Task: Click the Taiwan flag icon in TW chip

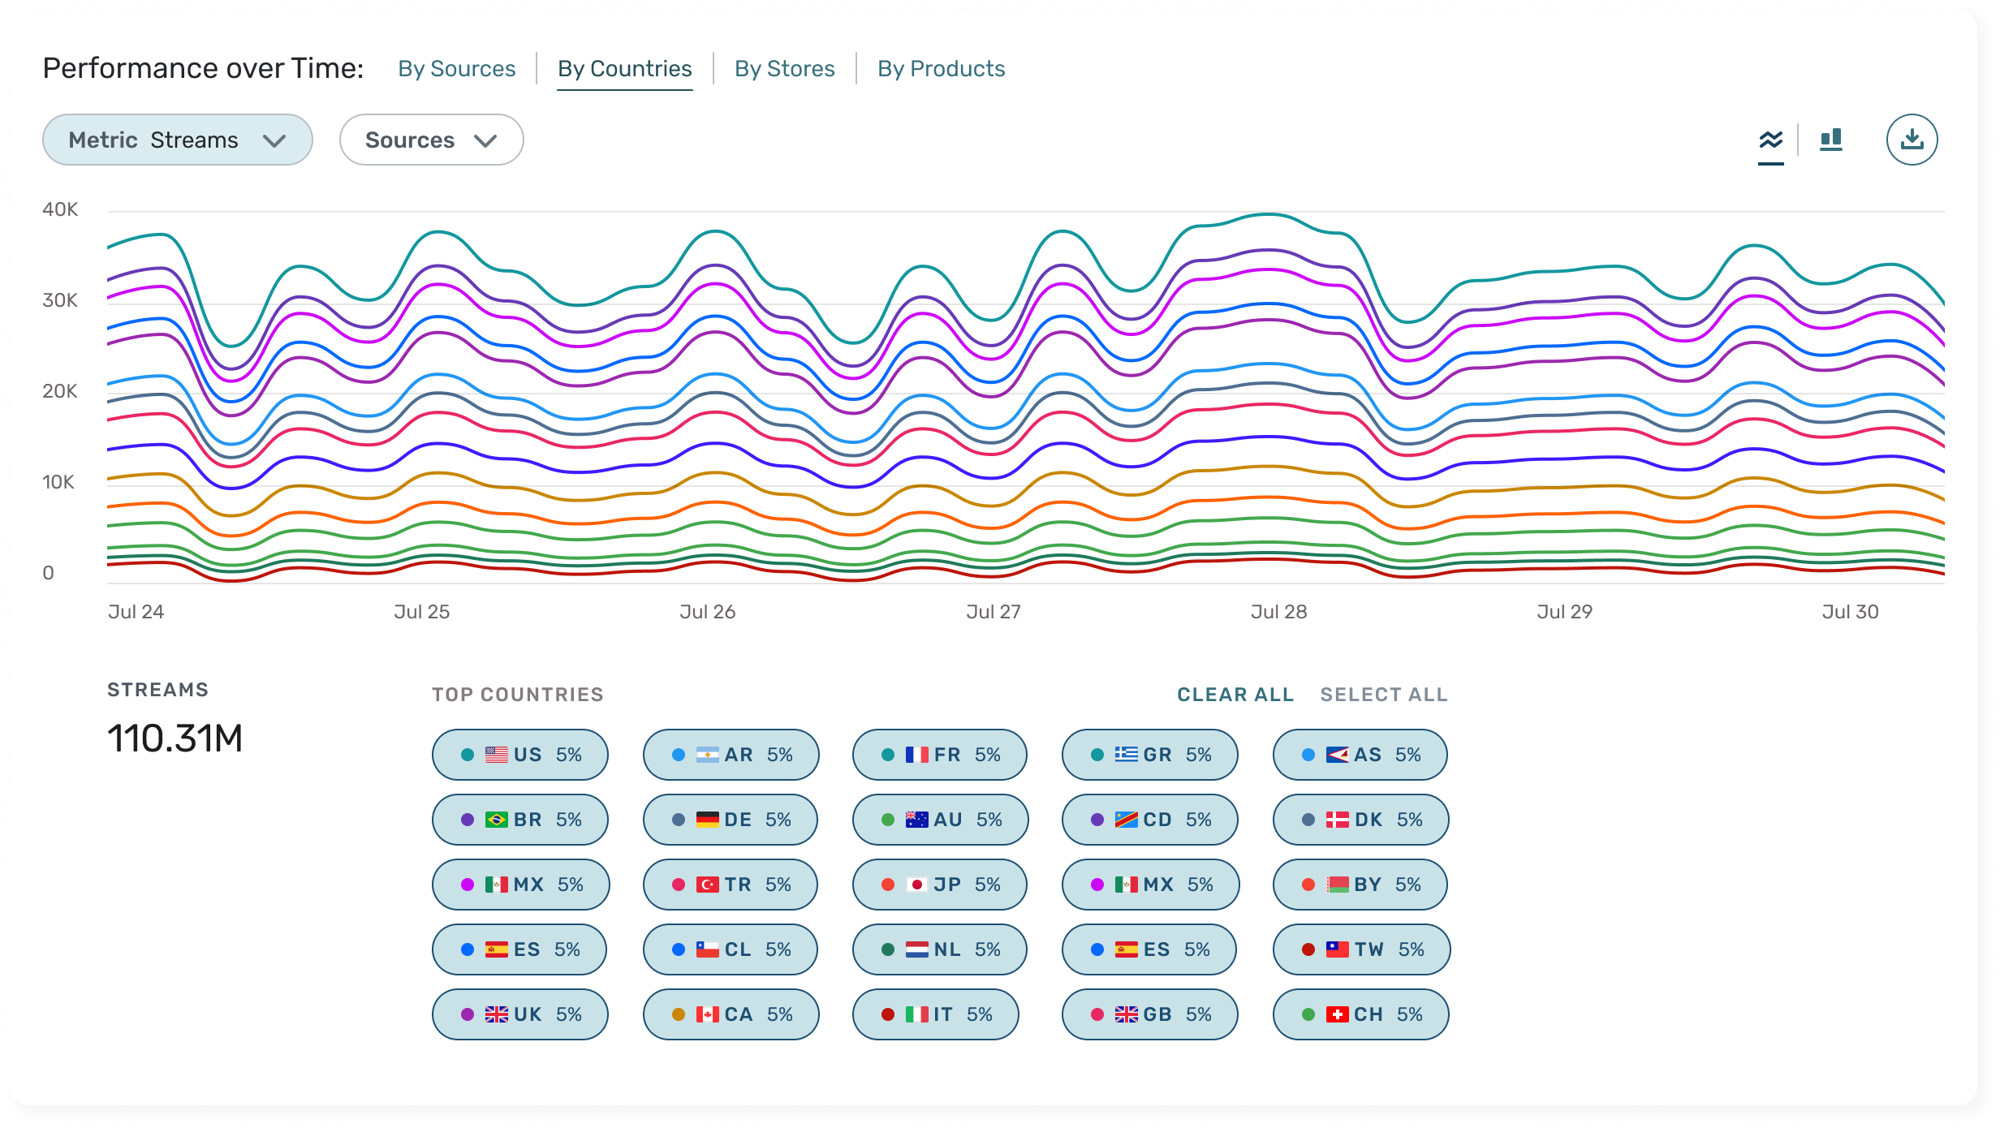Action: click(x=1337, y=949)
